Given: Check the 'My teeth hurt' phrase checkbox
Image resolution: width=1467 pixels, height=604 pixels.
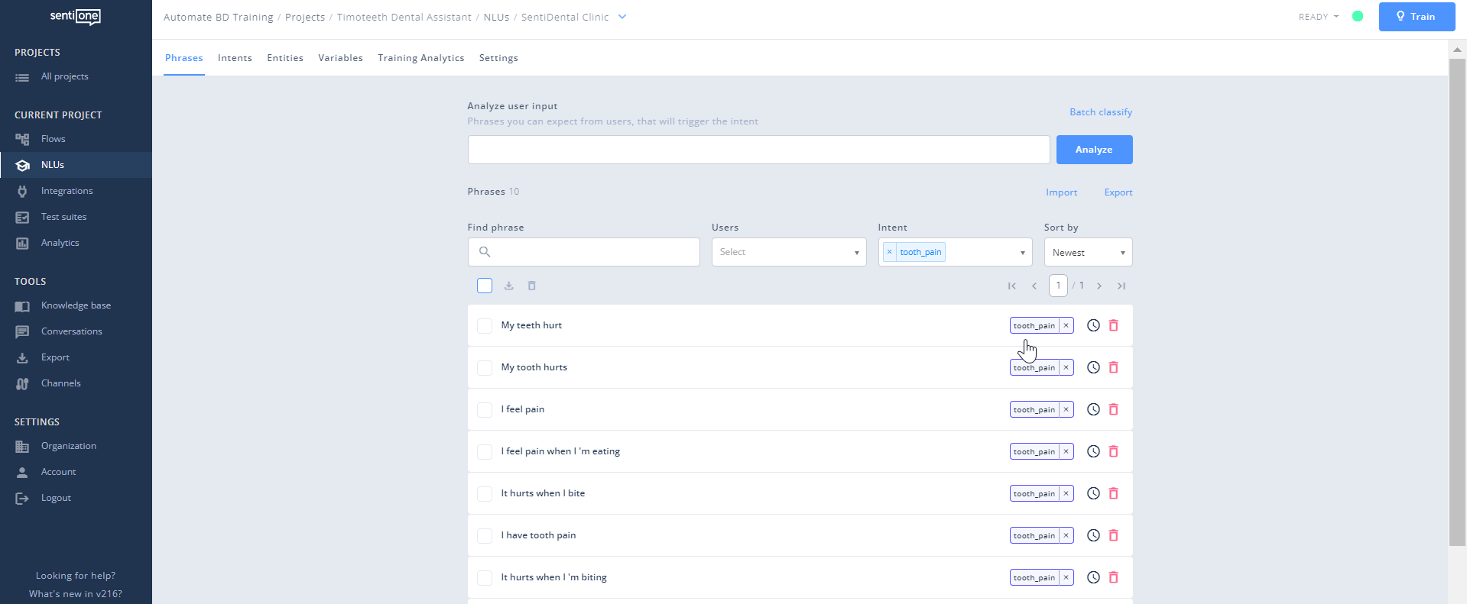Looking at the screenshot, I should pos(485,326).
